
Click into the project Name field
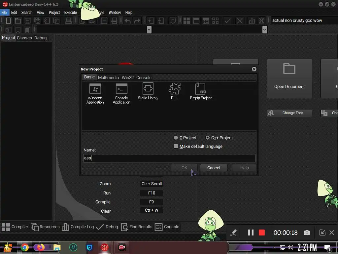169,158
